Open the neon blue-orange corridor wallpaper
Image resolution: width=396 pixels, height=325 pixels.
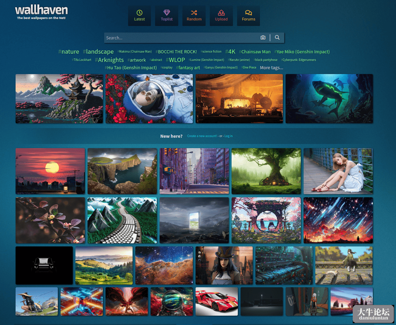click(x=82, y=301)
